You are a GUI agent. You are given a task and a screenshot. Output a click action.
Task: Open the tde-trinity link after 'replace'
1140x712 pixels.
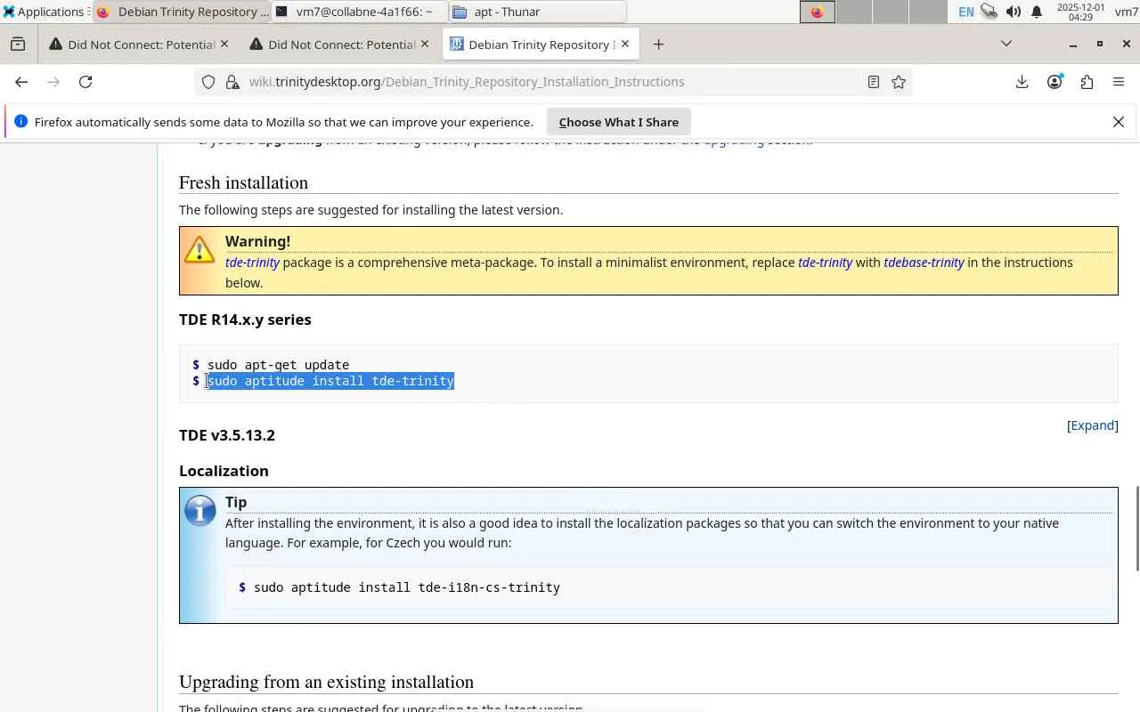[x=825, y=263]
